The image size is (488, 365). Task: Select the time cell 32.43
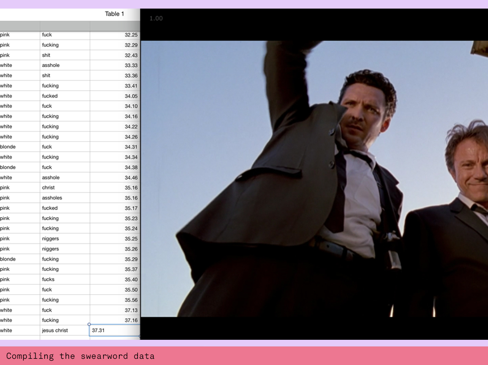115,55
